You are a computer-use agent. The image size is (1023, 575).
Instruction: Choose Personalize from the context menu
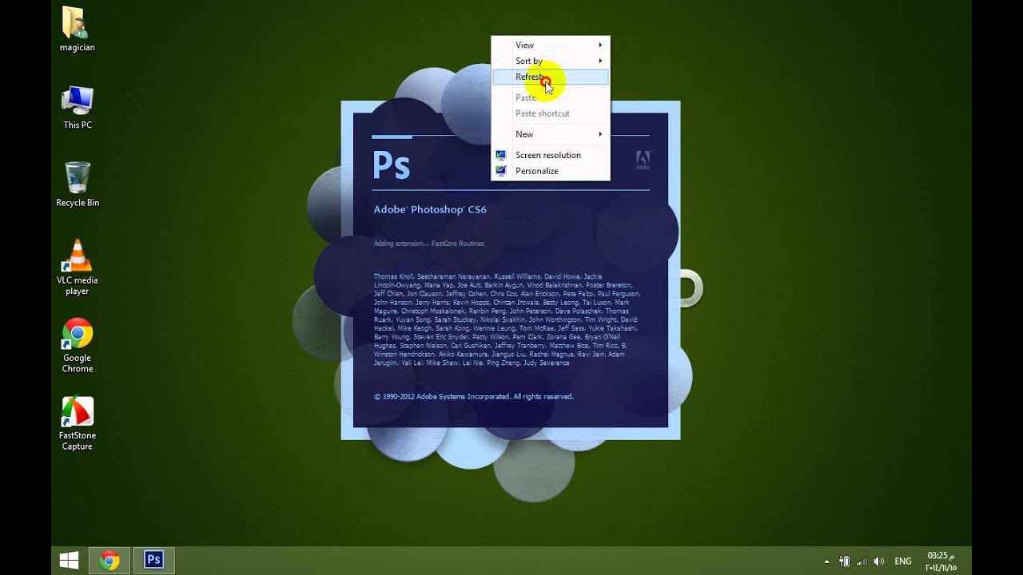coord(550,171)
